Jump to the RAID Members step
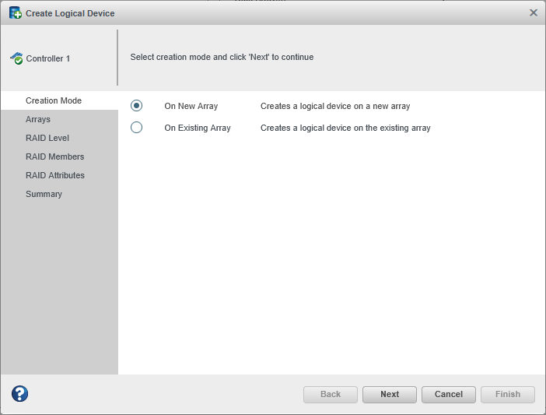 tap(54, 157)
